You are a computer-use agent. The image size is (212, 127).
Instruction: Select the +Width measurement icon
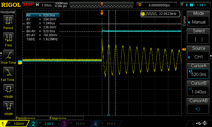tap(8, 90)
